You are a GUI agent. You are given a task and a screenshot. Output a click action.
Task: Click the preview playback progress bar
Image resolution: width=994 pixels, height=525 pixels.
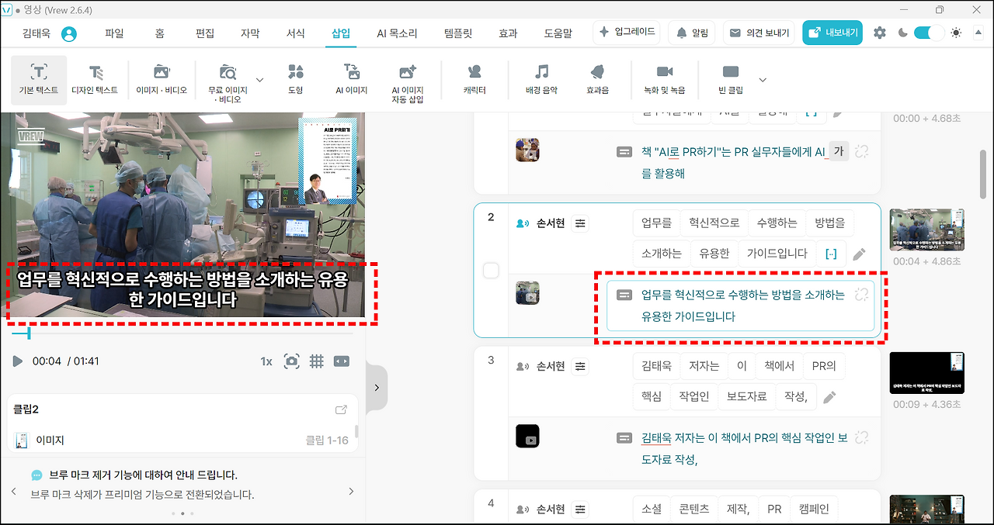[x=182, y=333]
